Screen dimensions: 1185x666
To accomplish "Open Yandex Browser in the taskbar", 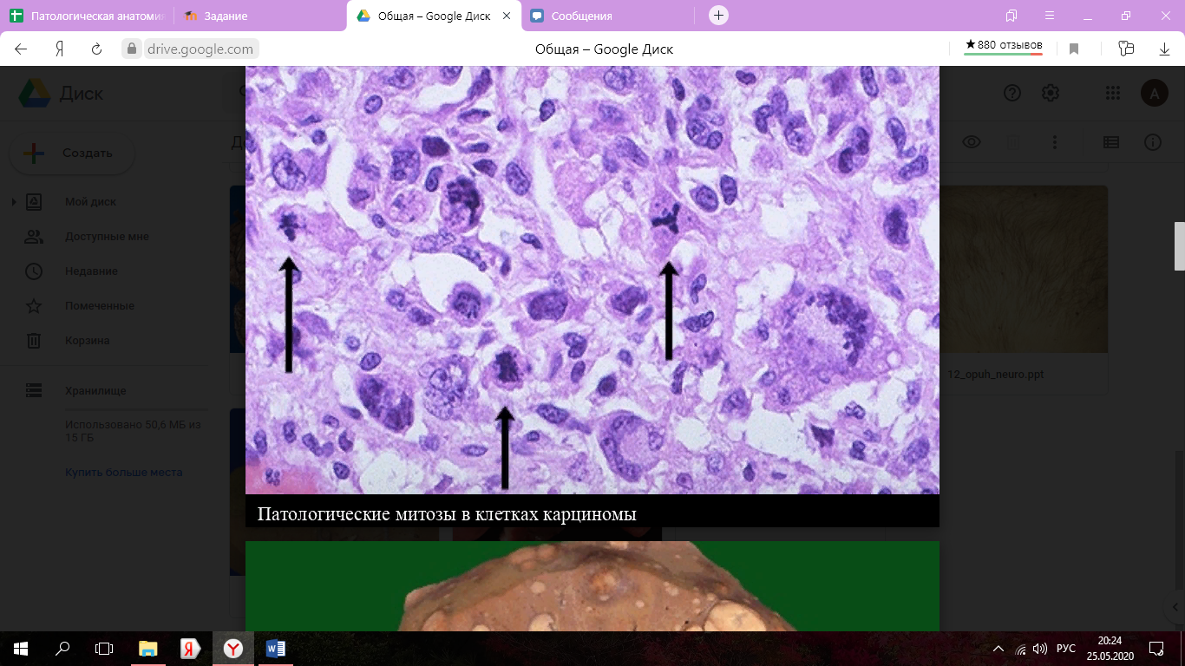I will tap(232, 649).
